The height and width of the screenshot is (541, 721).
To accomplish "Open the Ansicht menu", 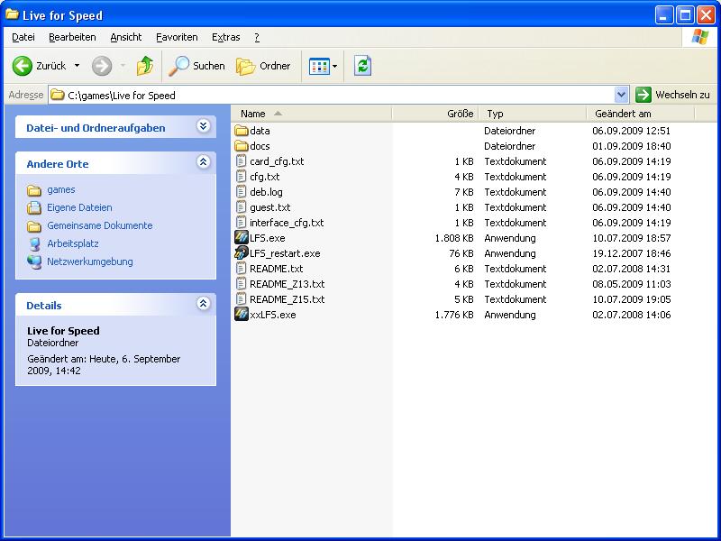I will point(126,37).
